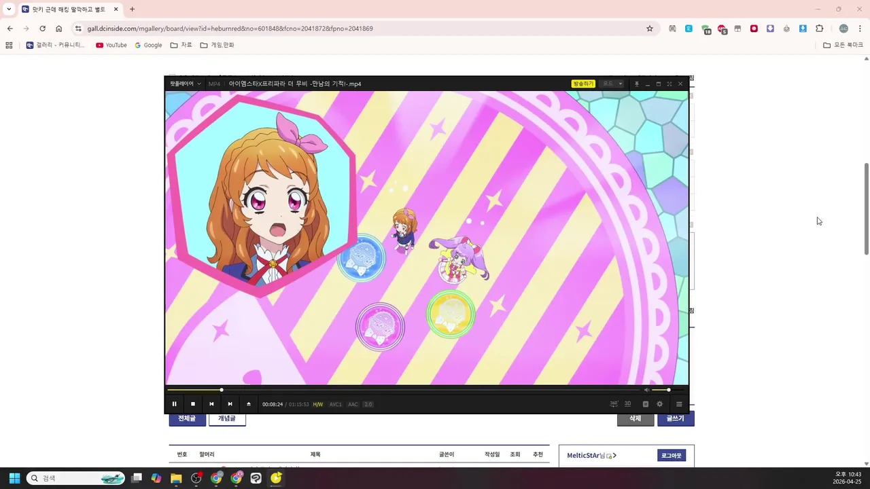Image resolution: width=870 pixels, height=489 pixels.
Task: Open the Chrome apps grid icon
Action: click(9, 45)
